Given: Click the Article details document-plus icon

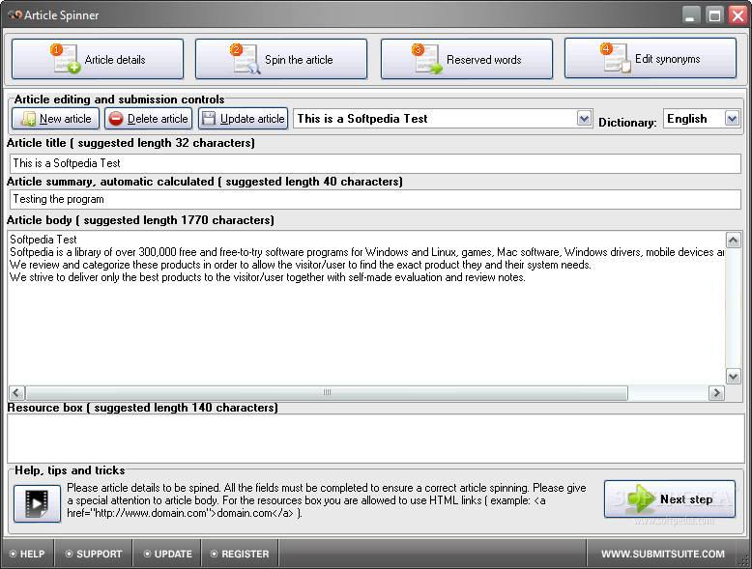Looking at the screenshot, I should 66,59.
